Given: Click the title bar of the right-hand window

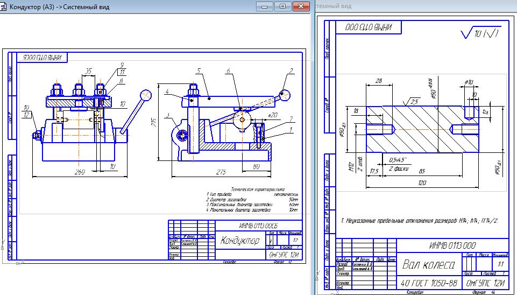Looking at the screenshot, I should 416,6.
